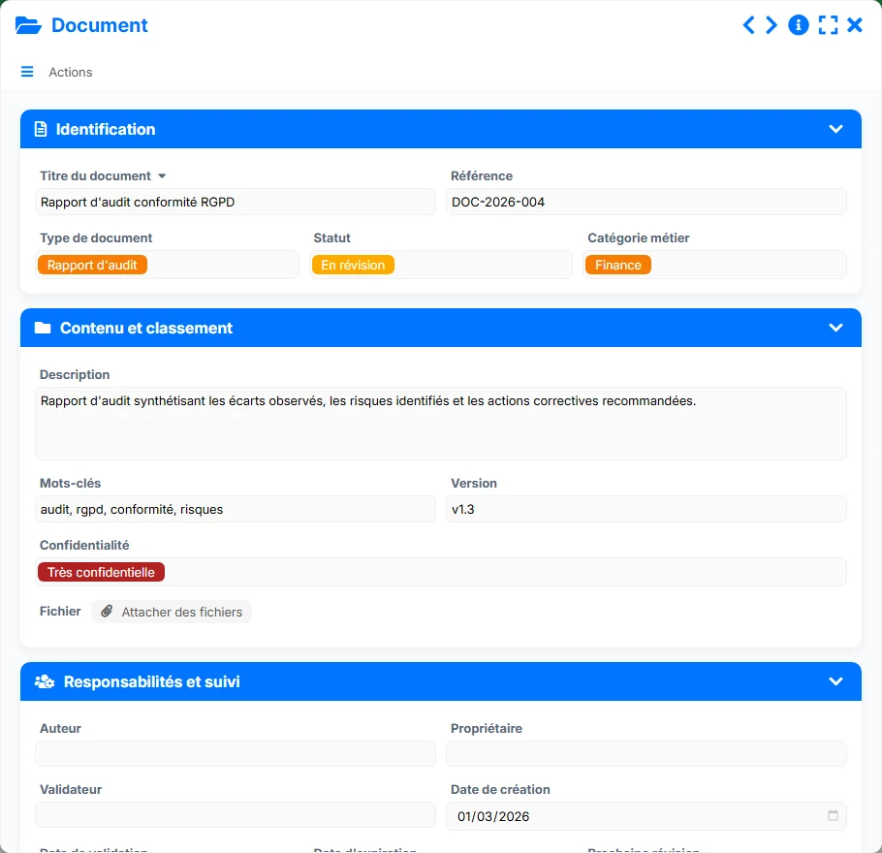Edit the Mots-clés field
The height and width of the screenshot is (853, 882).
[x=236, y=509]
